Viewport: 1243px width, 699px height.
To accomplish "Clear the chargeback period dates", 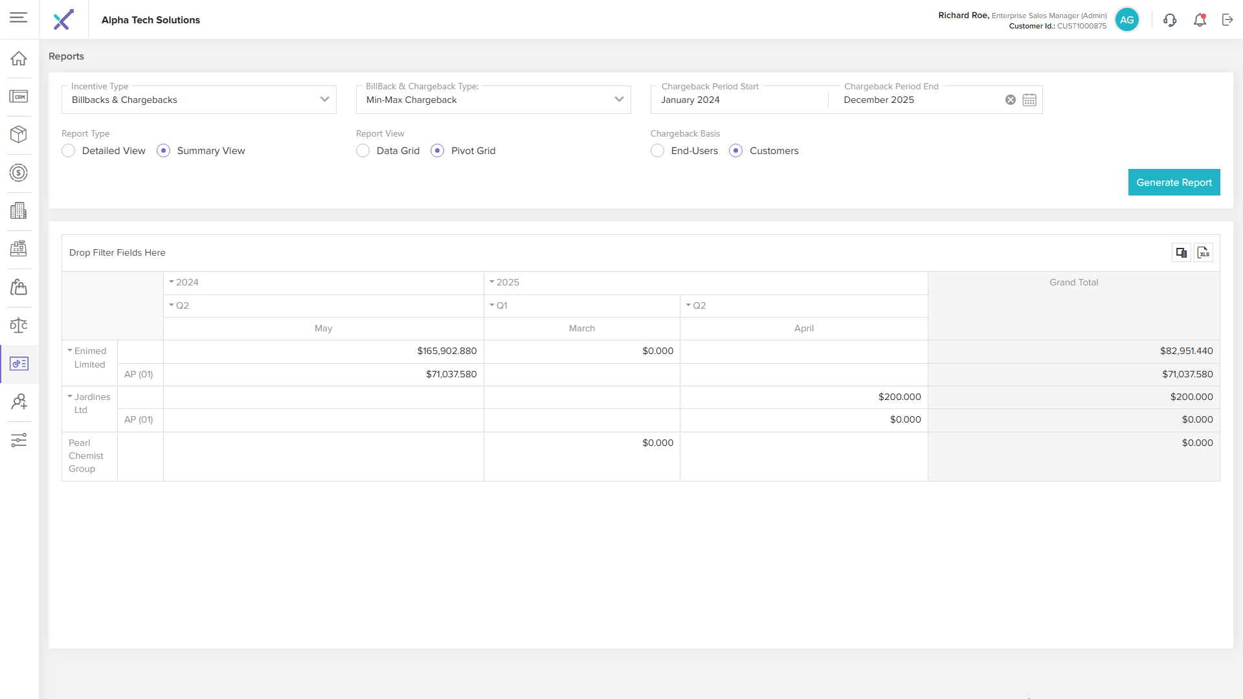I will tap(1011, 100).
